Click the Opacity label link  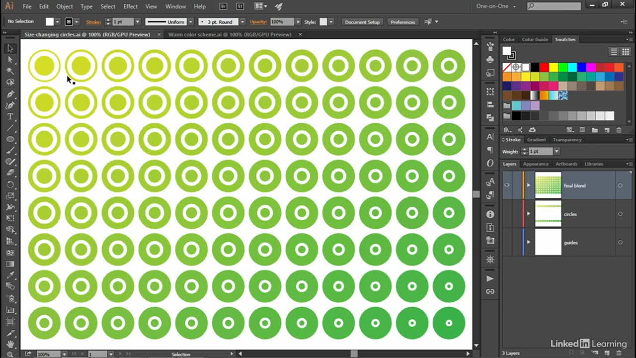(x=258, y=22)
